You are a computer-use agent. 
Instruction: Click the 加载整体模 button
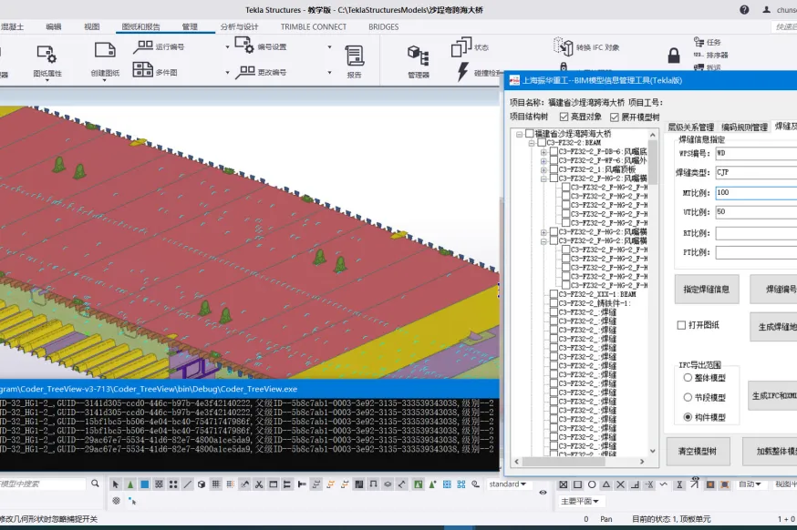[x=770, y=451]
